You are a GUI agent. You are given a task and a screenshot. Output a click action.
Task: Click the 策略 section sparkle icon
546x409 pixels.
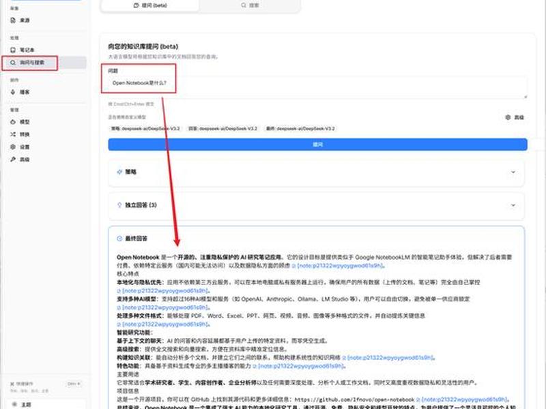coord(119,172)
